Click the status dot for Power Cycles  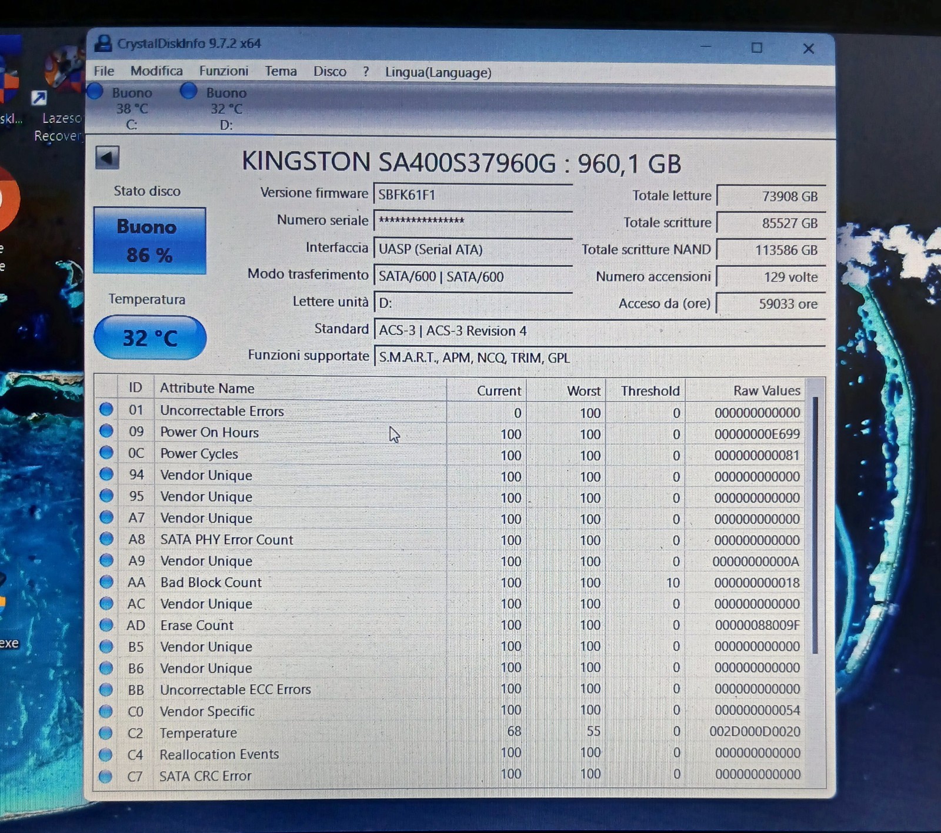(x=106, y=452)
